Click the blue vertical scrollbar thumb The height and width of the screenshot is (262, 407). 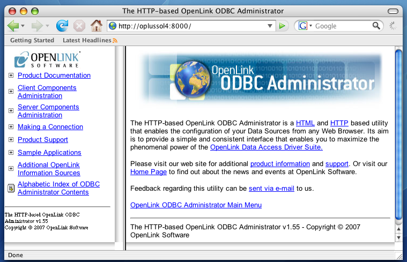point(398,134)
